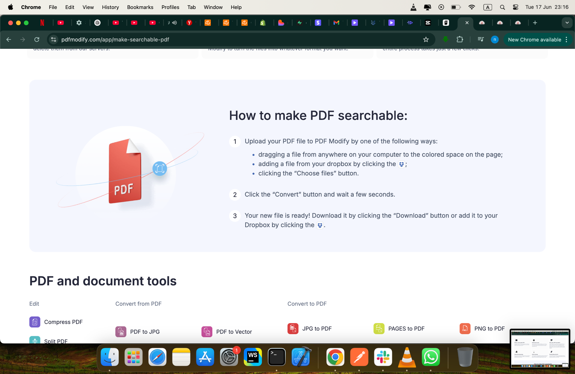Open the PNG to PDF tool
This screenshot has width=575, height=374.
coord(482,328)
